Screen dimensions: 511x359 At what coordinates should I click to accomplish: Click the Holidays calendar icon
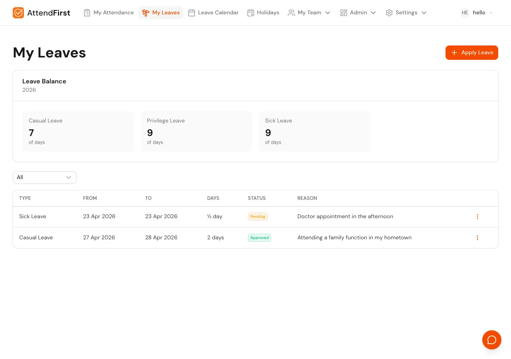(x=251, y=12)
